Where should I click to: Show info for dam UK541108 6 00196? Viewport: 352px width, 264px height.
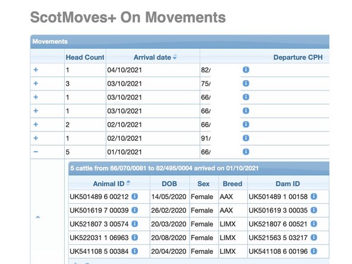click(x=313, y=251)
